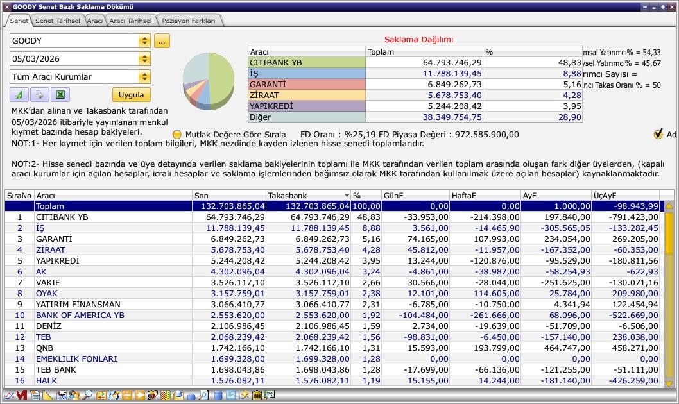Click the blue cylinder database icon

click(x=218, y=395)
